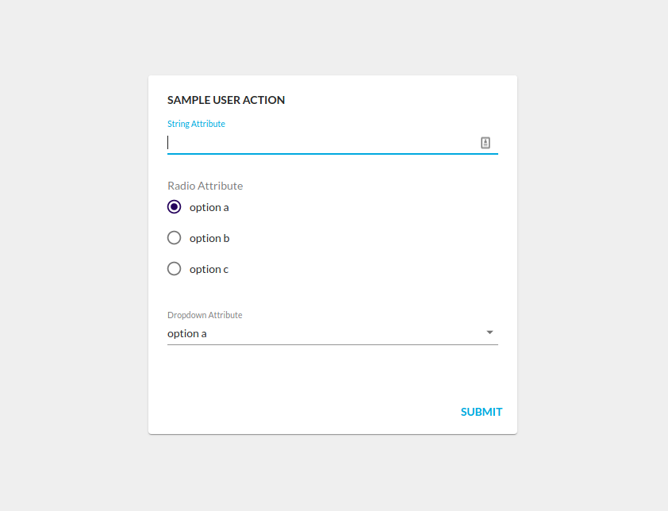Click the SUBMIT button
668x511 pixels.
click(481, 412)
